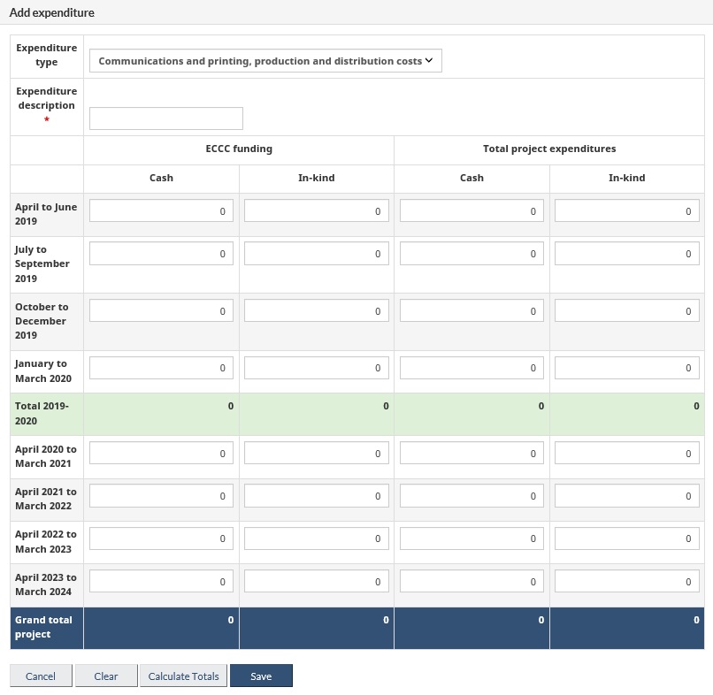Select Total project In-kind field for April 2023 to March 2024
Screen dimensions: 713x695
click(x=627, y=582)
